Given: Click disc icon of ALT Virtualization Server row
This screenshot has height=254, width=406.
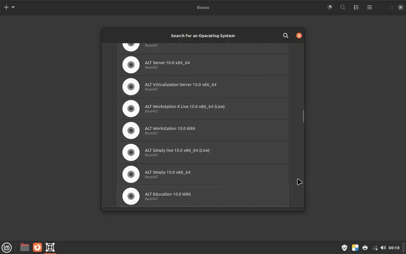Looking at the screenshot, I should coord(131,87).
